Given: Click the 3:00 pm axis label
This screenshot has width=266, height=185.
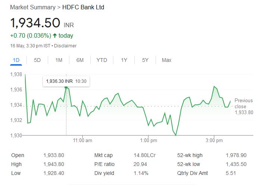Looking at the screenshot, I should (x=214, y=141).
